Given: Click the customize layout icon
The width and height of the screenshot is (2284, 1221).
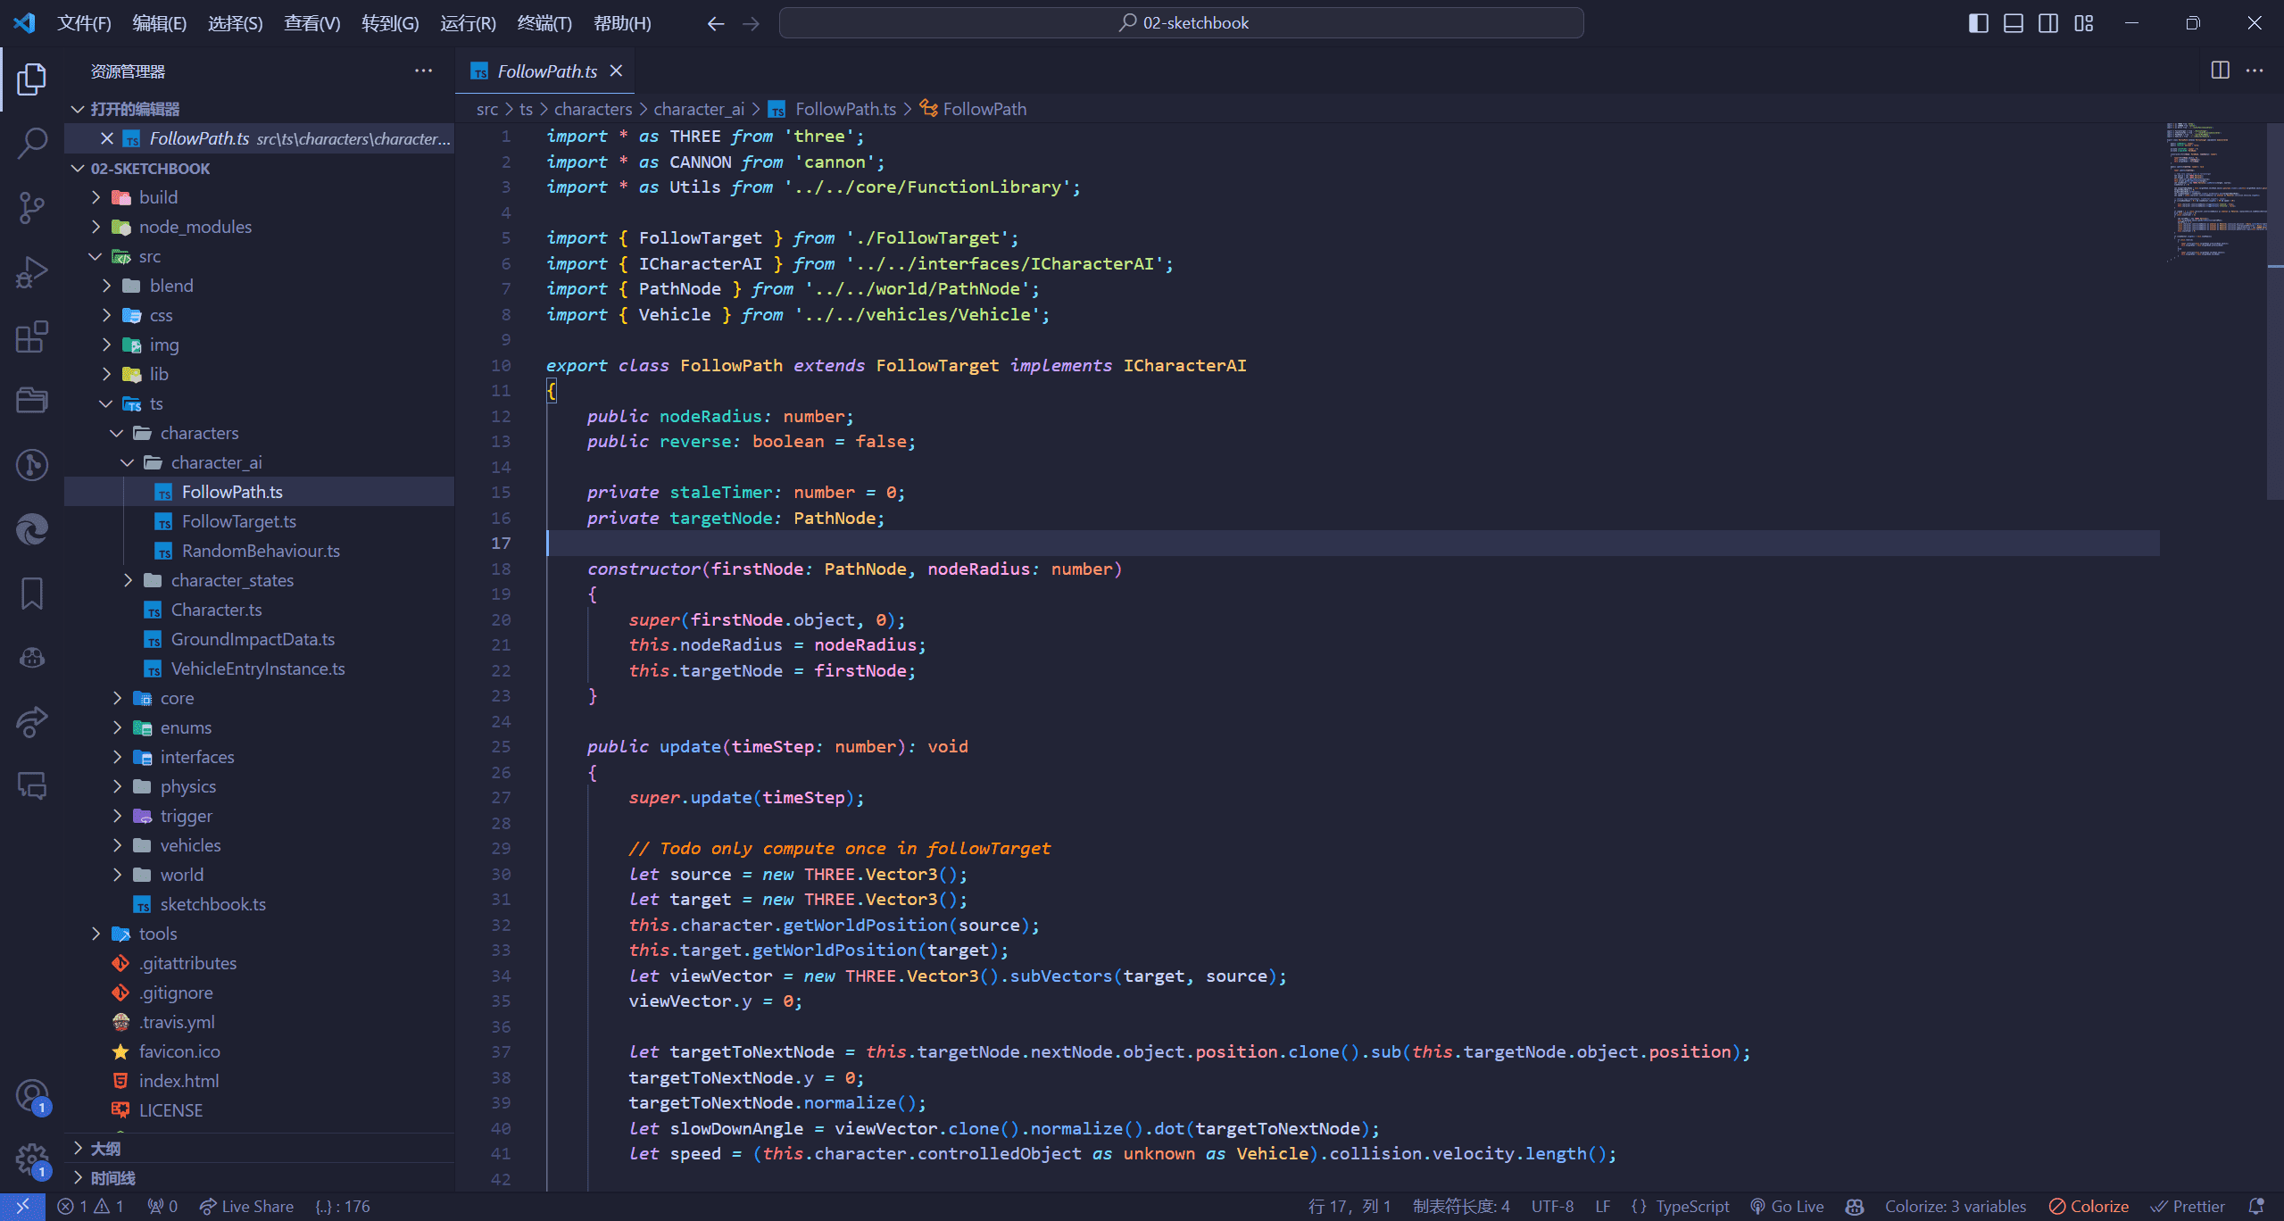Looking at the screenshot, I should pyautogui.click(x=2084, y=23).
